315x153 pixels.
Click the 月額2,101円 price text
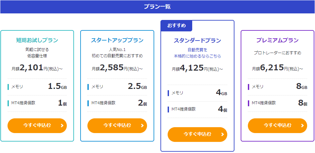pyautogui.click(x=37, y=68)
